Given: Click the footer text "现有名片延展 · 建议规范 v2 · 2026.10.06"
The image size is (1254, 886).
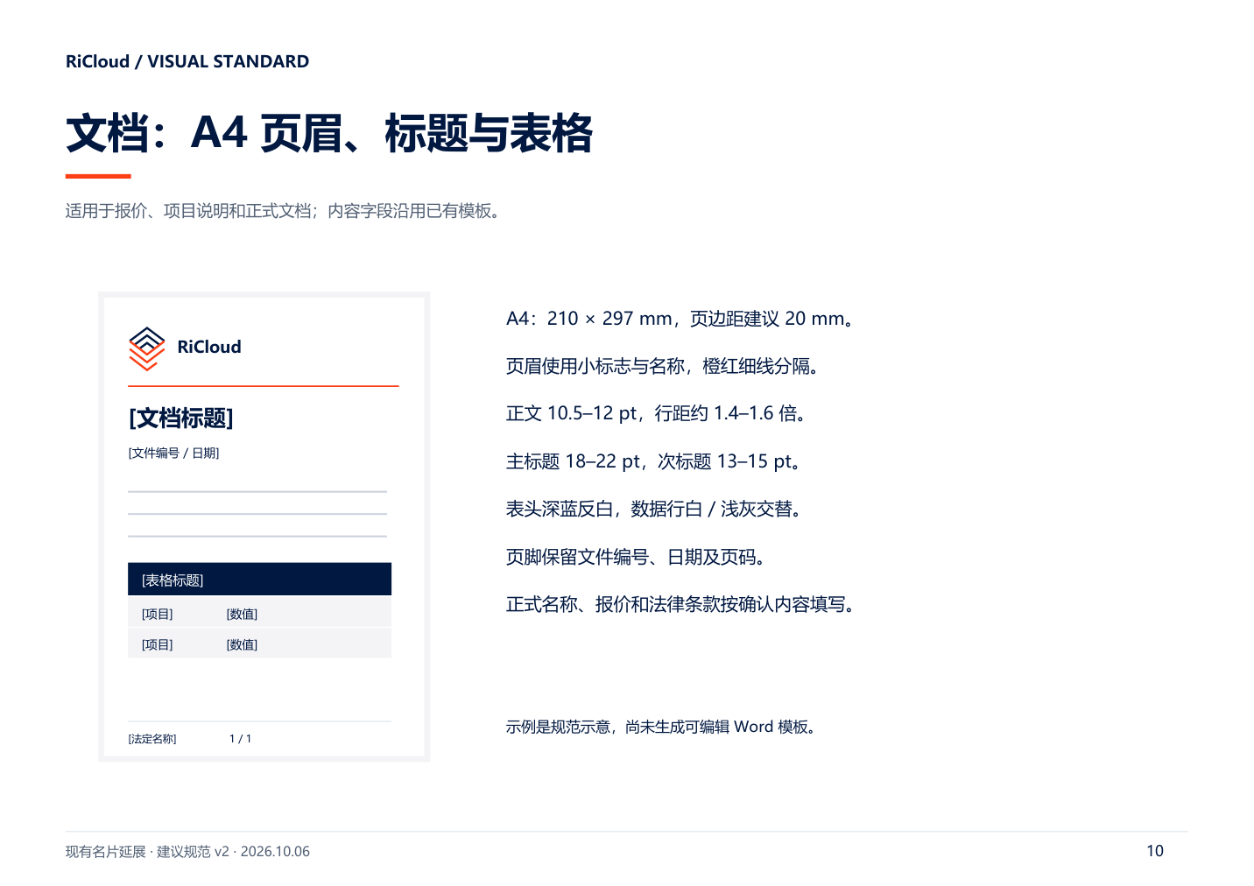Looking at the screenshot, I should tap(187, 852).
